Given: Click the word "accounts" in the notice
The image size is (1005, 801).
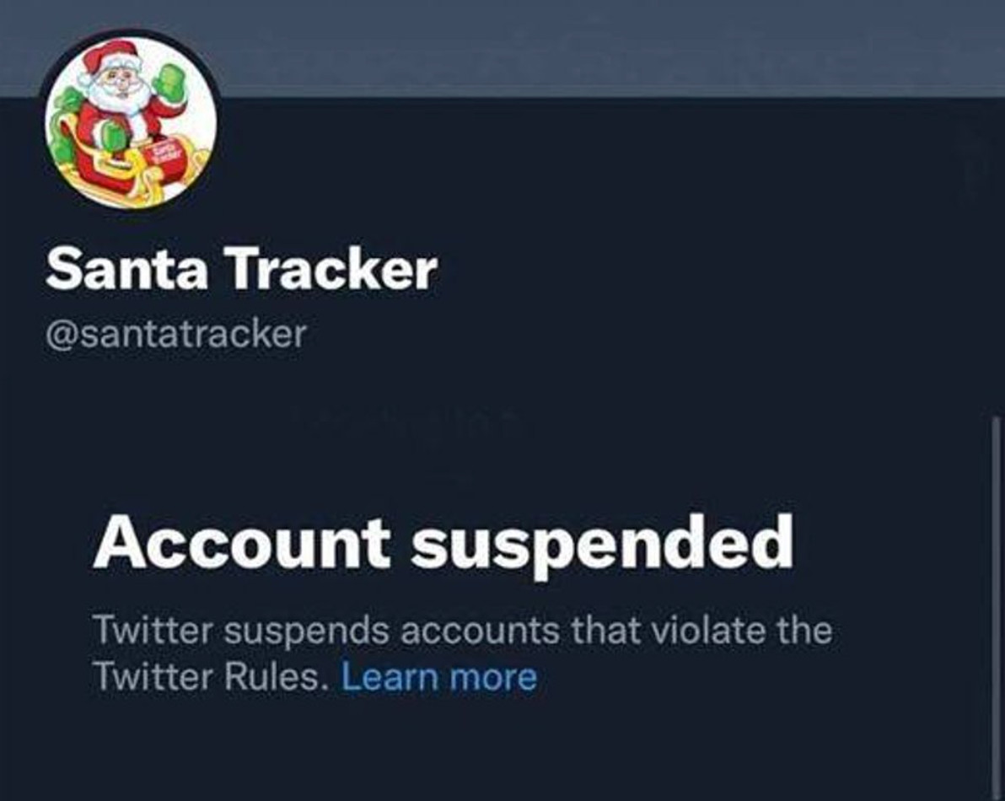Looking at the screenshot, I should pos(478,631).
